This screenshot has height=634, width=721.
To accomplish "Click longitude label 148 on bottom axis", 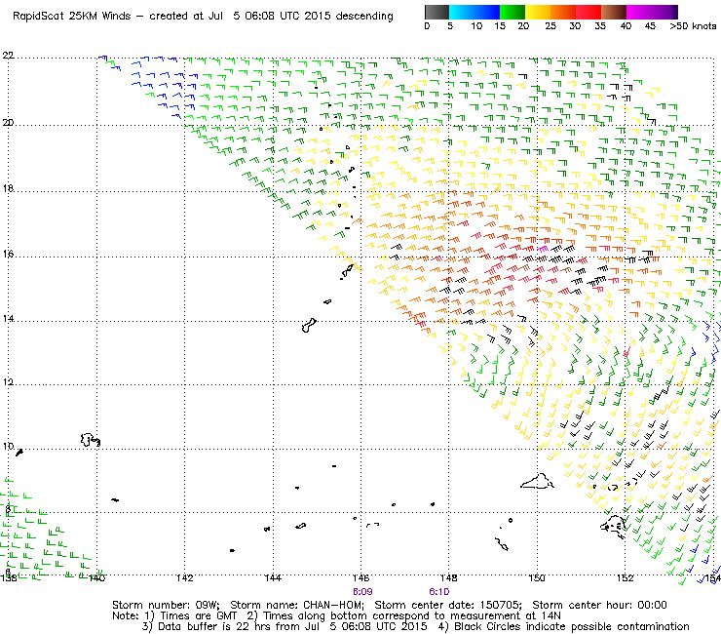I will tap(449, 578).
